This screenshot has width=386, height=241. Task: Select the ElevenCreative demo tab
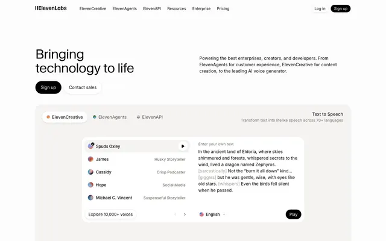pyautogui.click(x=65, y=117)
